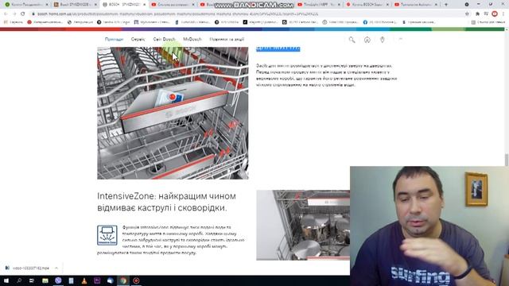
Task: Open the downloaded video mp4 file
Action: (x=30, y=269)
